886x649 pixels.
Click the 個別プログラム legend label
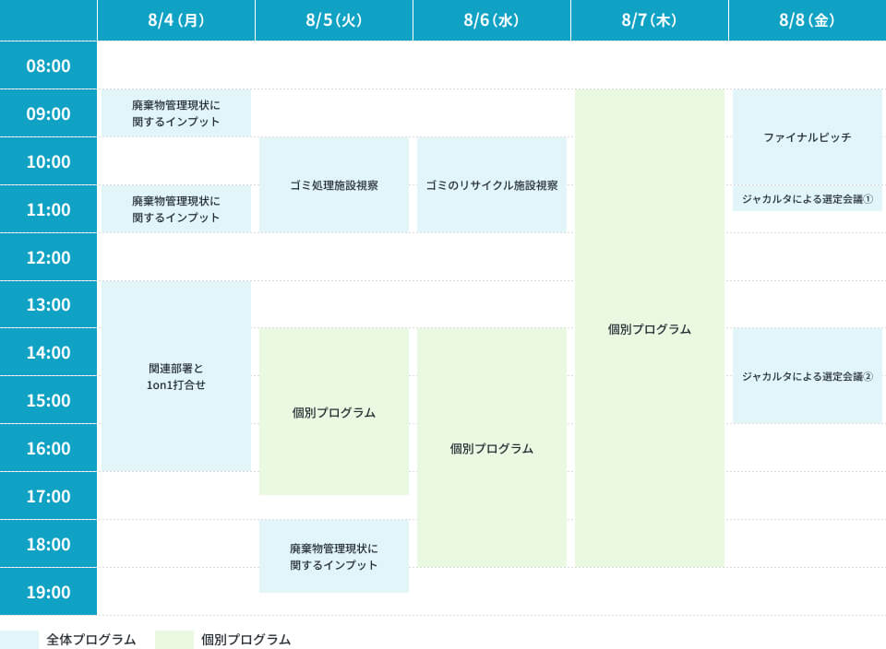(x=245, y=640)
